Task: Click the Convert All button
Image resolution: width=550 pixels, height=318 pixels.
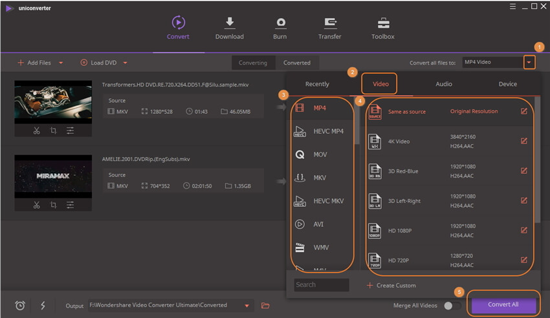Action: point(503,304)
